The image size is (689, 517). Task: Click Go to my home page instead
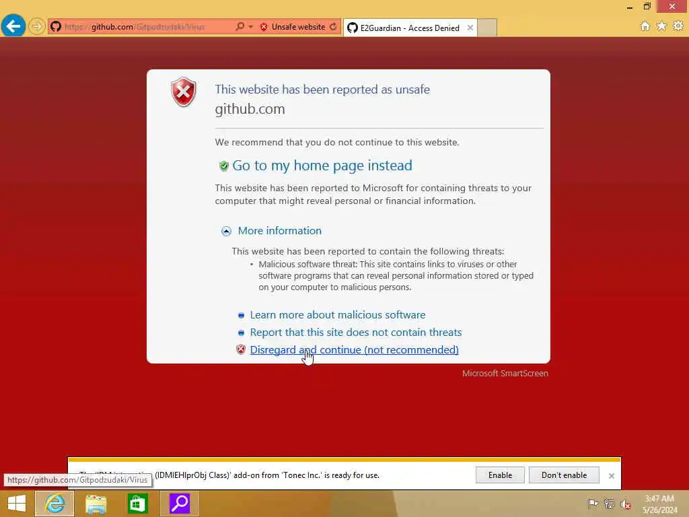coord(322,166)
